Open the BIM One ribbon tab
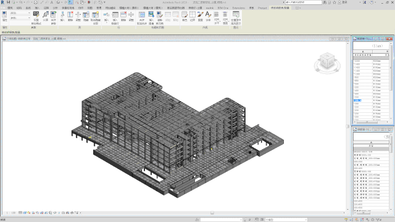Viewport: 395px width, 222px height. pyautogui.click(x=223, y=8)
